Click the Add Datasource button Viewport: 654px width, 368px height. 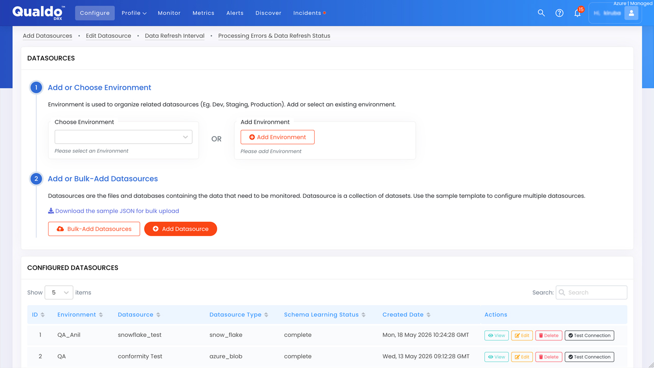(180, 229)
